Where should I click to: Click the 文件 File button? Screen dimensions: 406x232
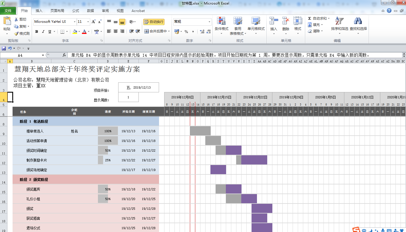point(8,11)
